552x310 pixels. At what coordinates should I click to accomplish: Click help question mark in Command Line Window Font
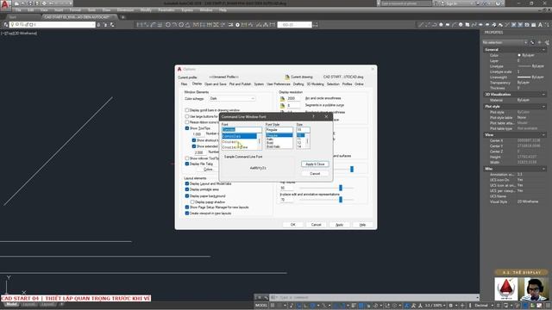(x=313, y=117)
